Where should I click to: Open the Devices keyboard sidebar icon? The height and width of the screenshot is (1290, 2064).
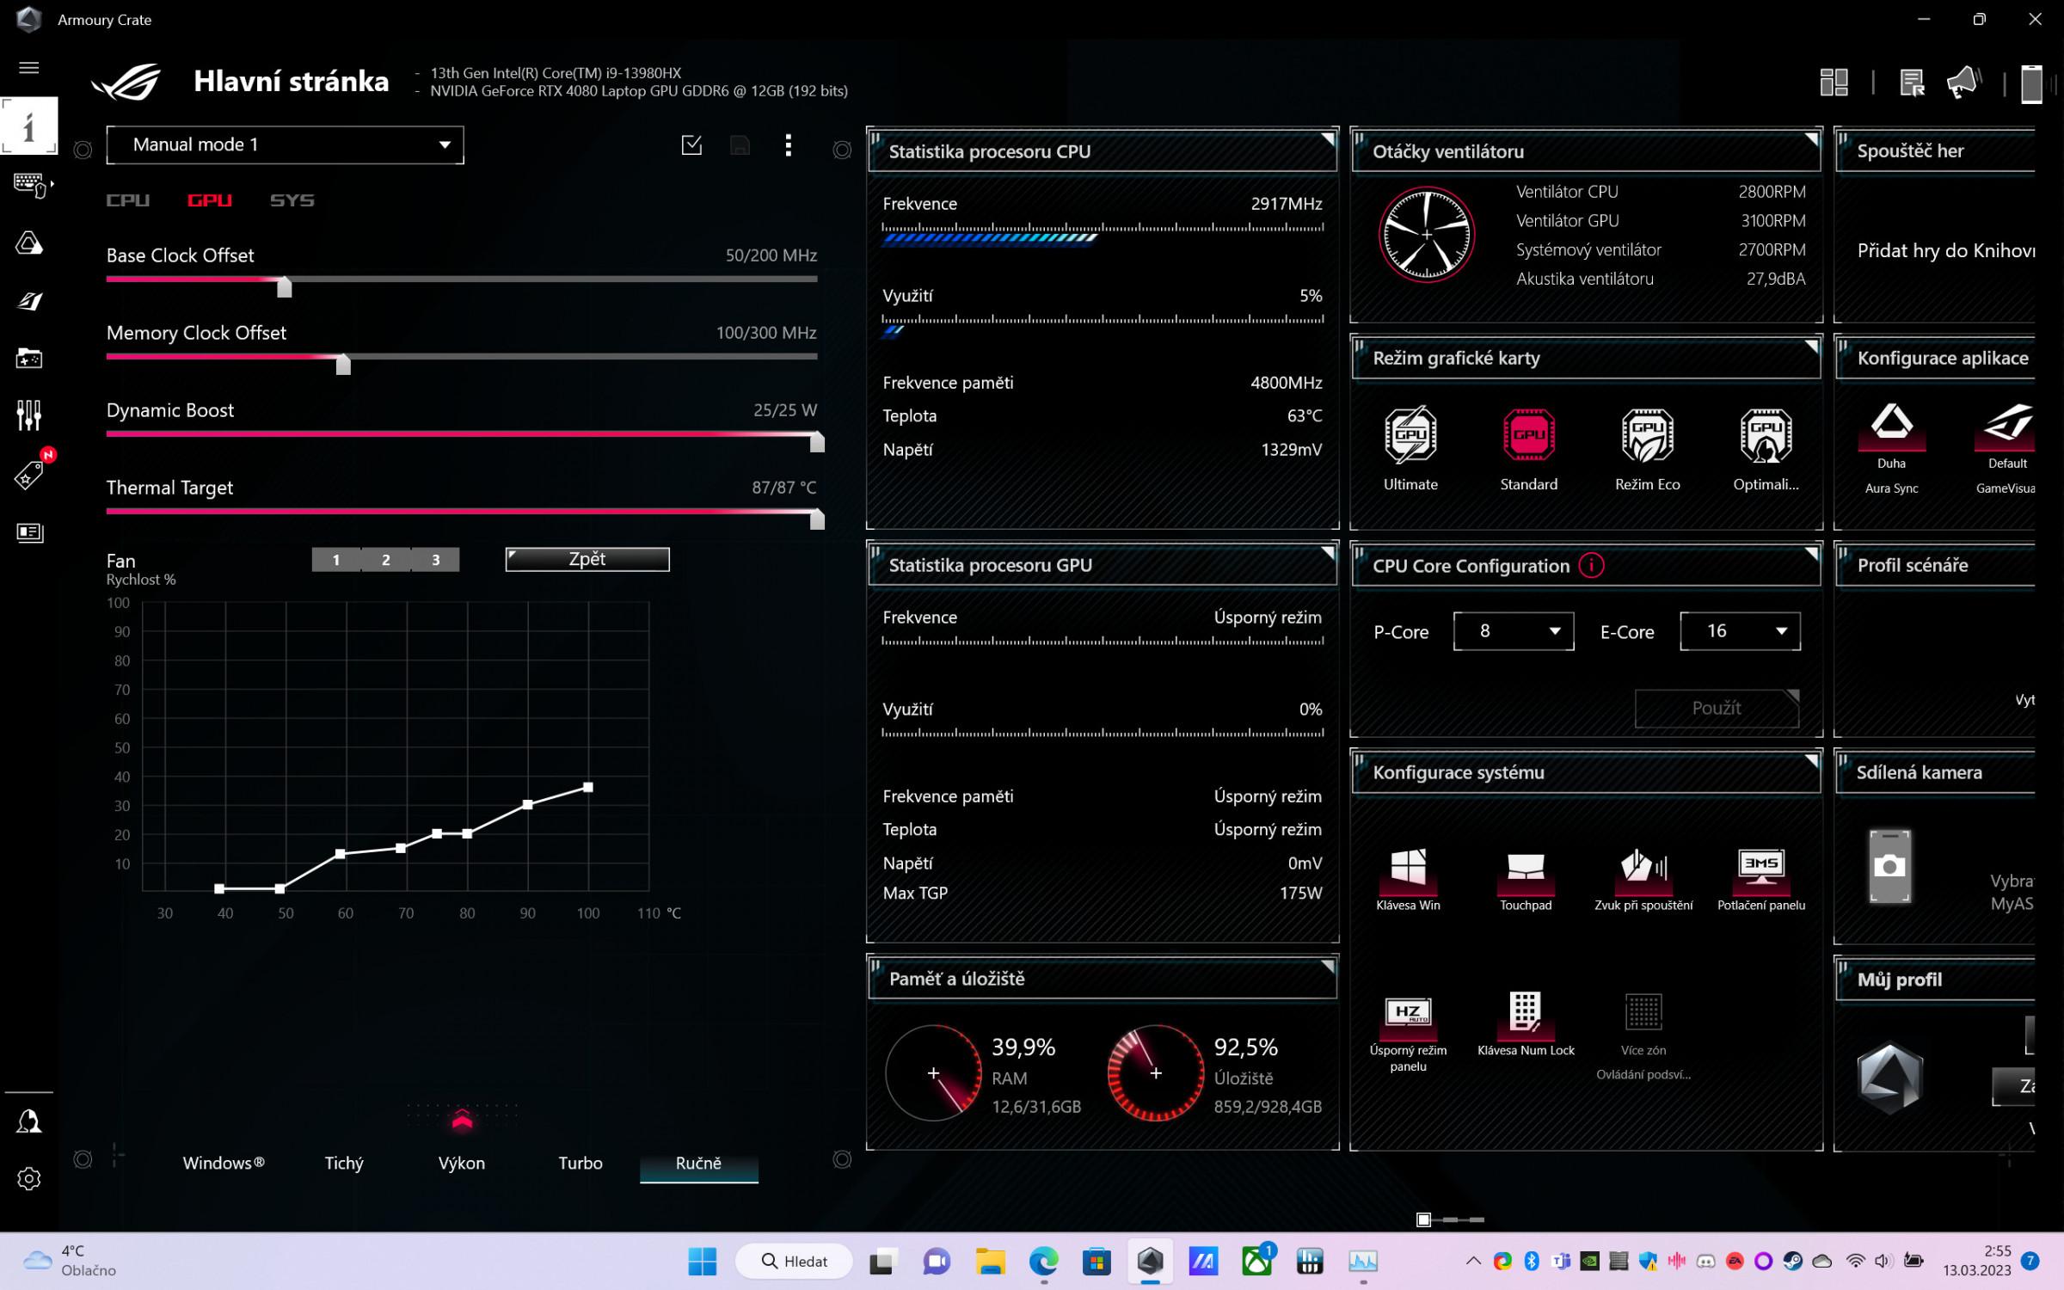point(30,185)
